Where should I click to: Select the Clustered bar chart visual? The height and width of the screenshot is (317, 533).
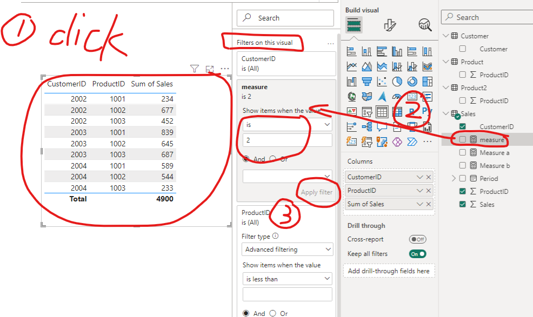point(382,52)
